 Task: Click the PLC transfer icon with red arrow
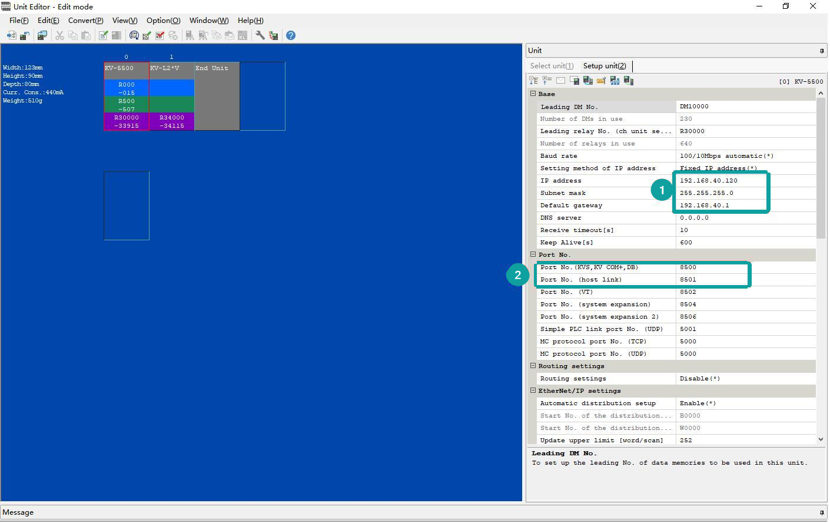tap(274, 35)
